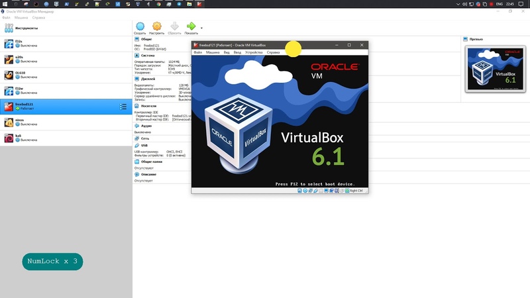Click the display monitor status bar icon
The image size is (530, 298).
(x=326, y=191)
